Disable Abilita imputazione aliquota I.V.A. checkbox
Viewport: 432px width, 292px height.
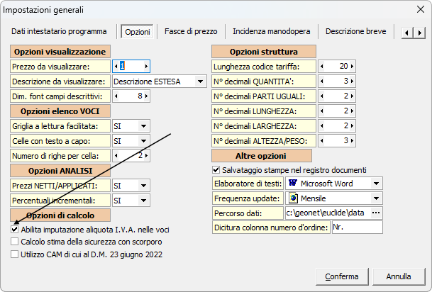pos(16,230)
